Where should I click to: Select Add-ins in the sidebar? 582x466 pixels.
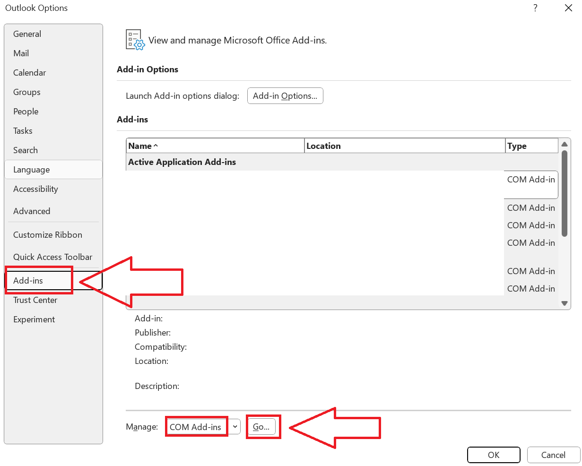click(53, 281)
